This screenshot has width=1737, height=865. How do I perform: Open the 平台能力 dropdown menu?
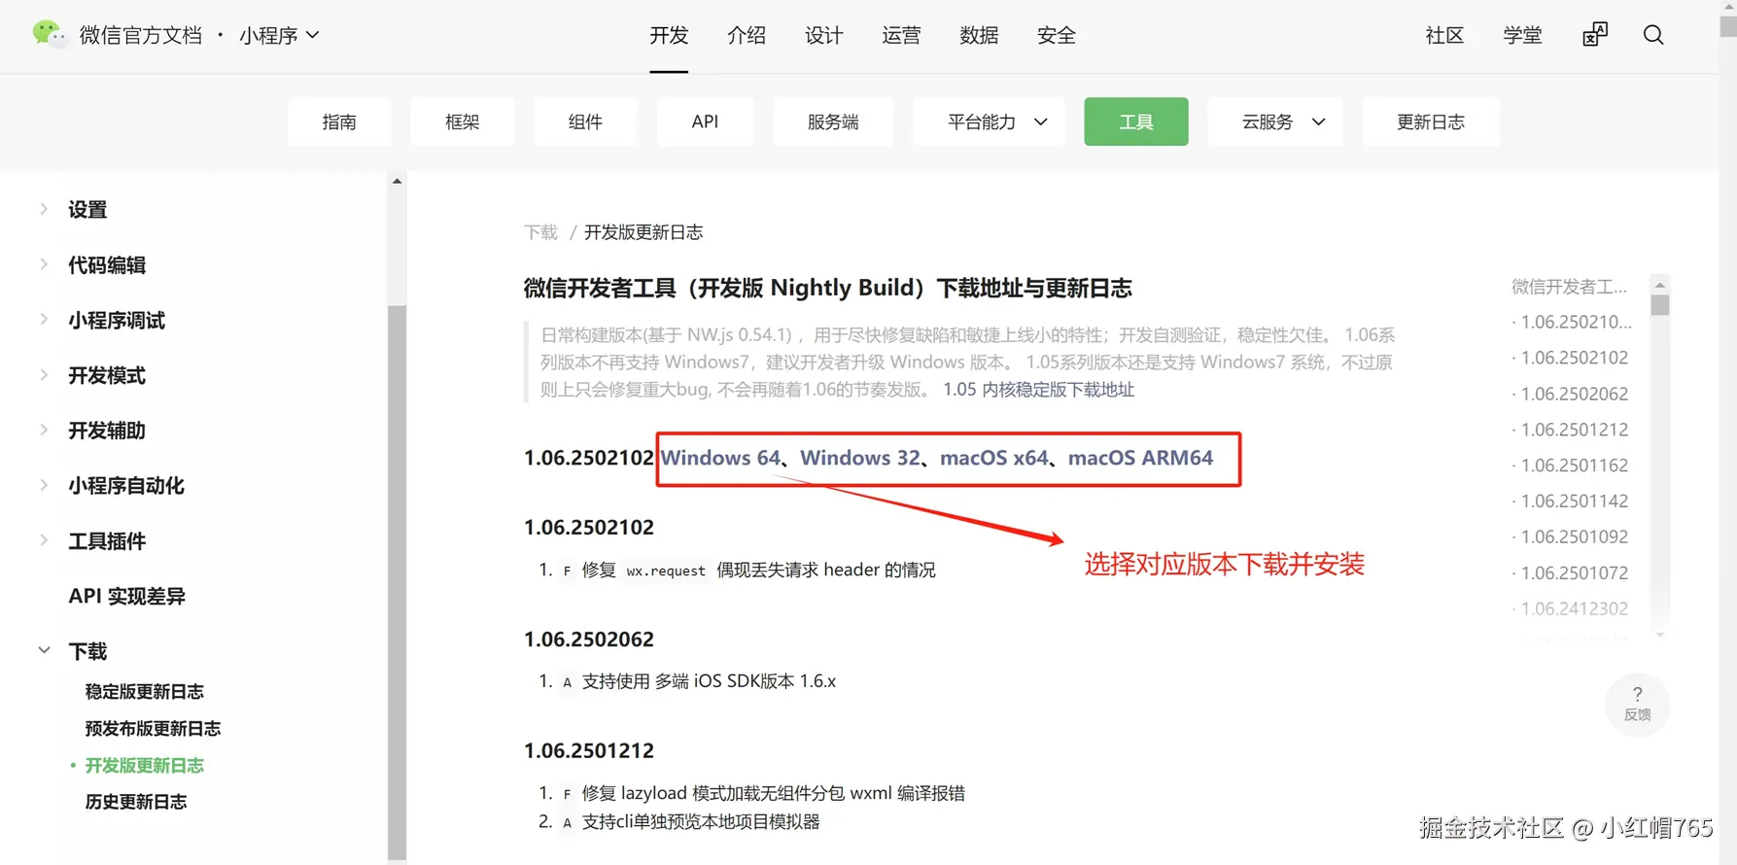coord(989,121)
